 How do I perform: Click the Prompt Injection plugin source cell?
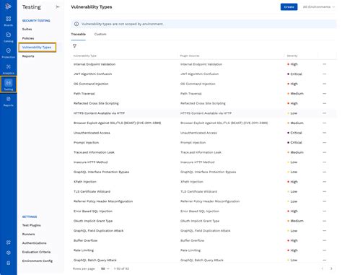click(x=193, y=142)
